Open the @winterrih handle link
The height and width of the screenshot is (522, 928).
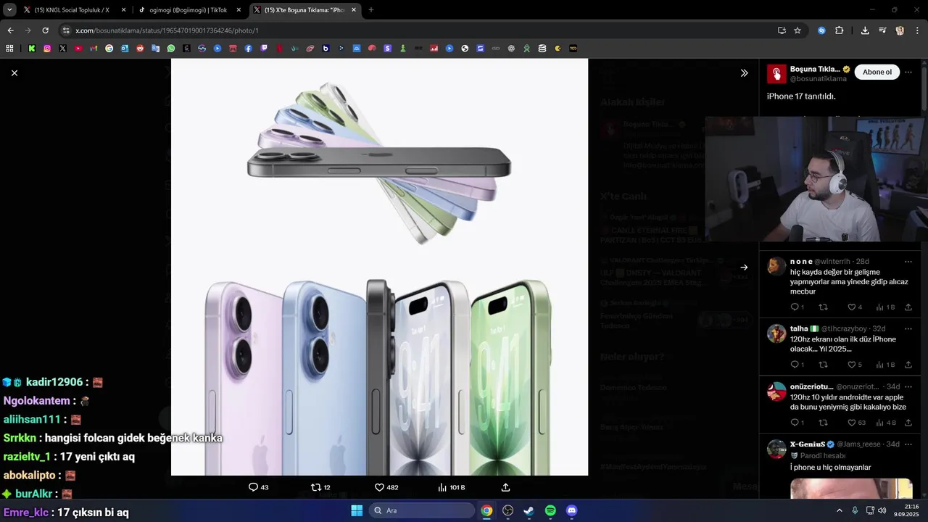(x=834, y=262)
